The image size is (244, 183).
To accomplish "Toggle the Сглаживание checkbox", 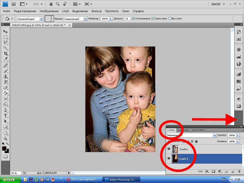I will click(133, 19).
